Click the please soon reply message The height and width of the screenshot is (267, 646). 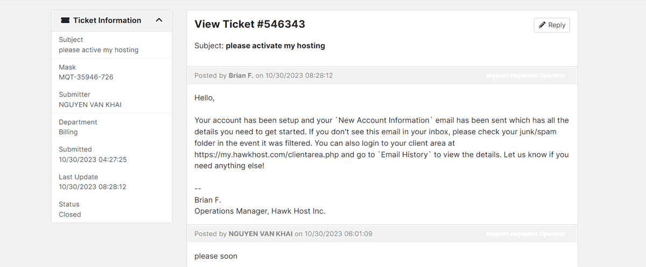click(216, 256)
